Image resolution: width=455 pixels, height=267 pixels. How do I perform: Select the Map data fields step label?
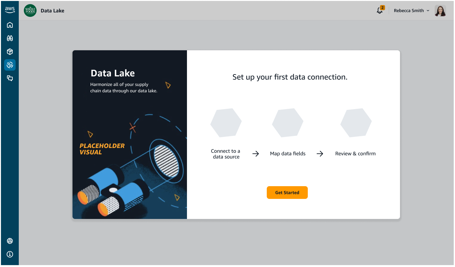tap(288, 154)
